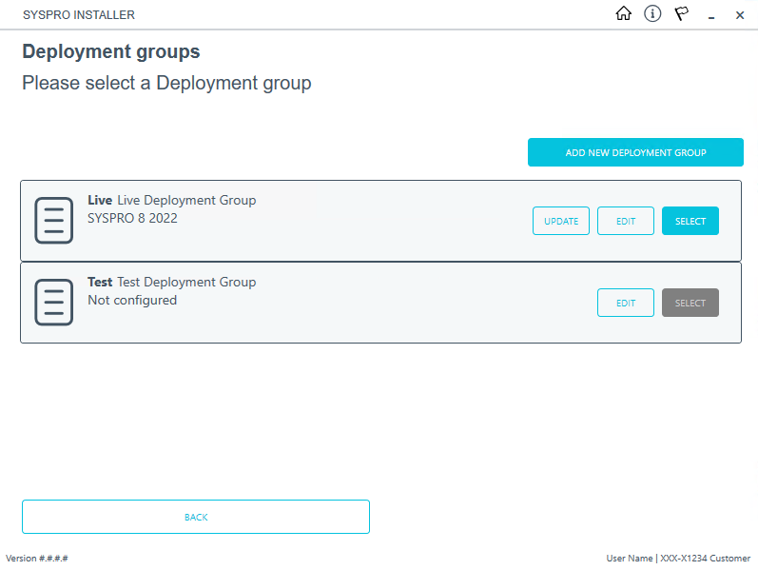Edit the Test deployment group
This screenshot has height=570, width=758.
[625, 303]
